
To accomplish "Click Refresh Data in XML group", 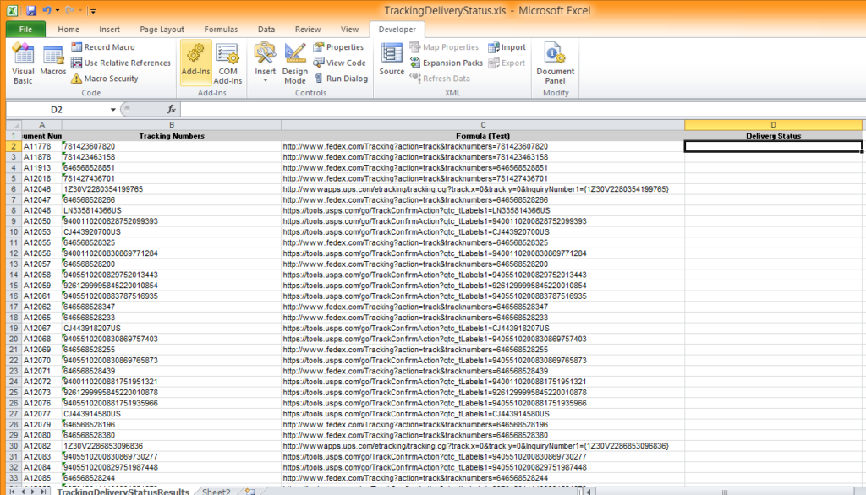I will point(440,79).
